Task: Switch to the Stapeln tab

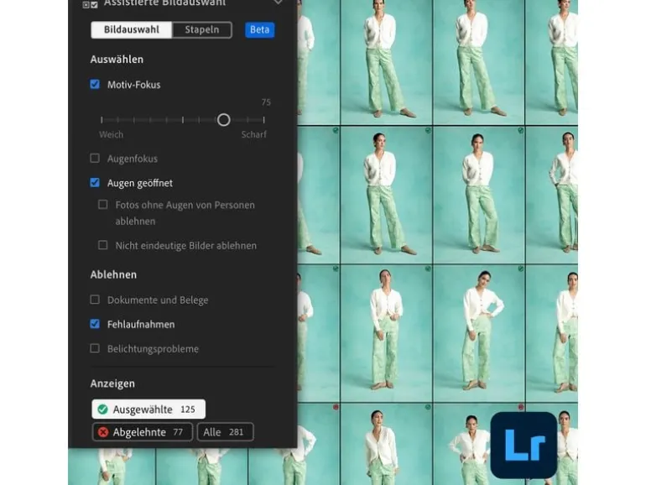Action: click(x=202, y=29)
